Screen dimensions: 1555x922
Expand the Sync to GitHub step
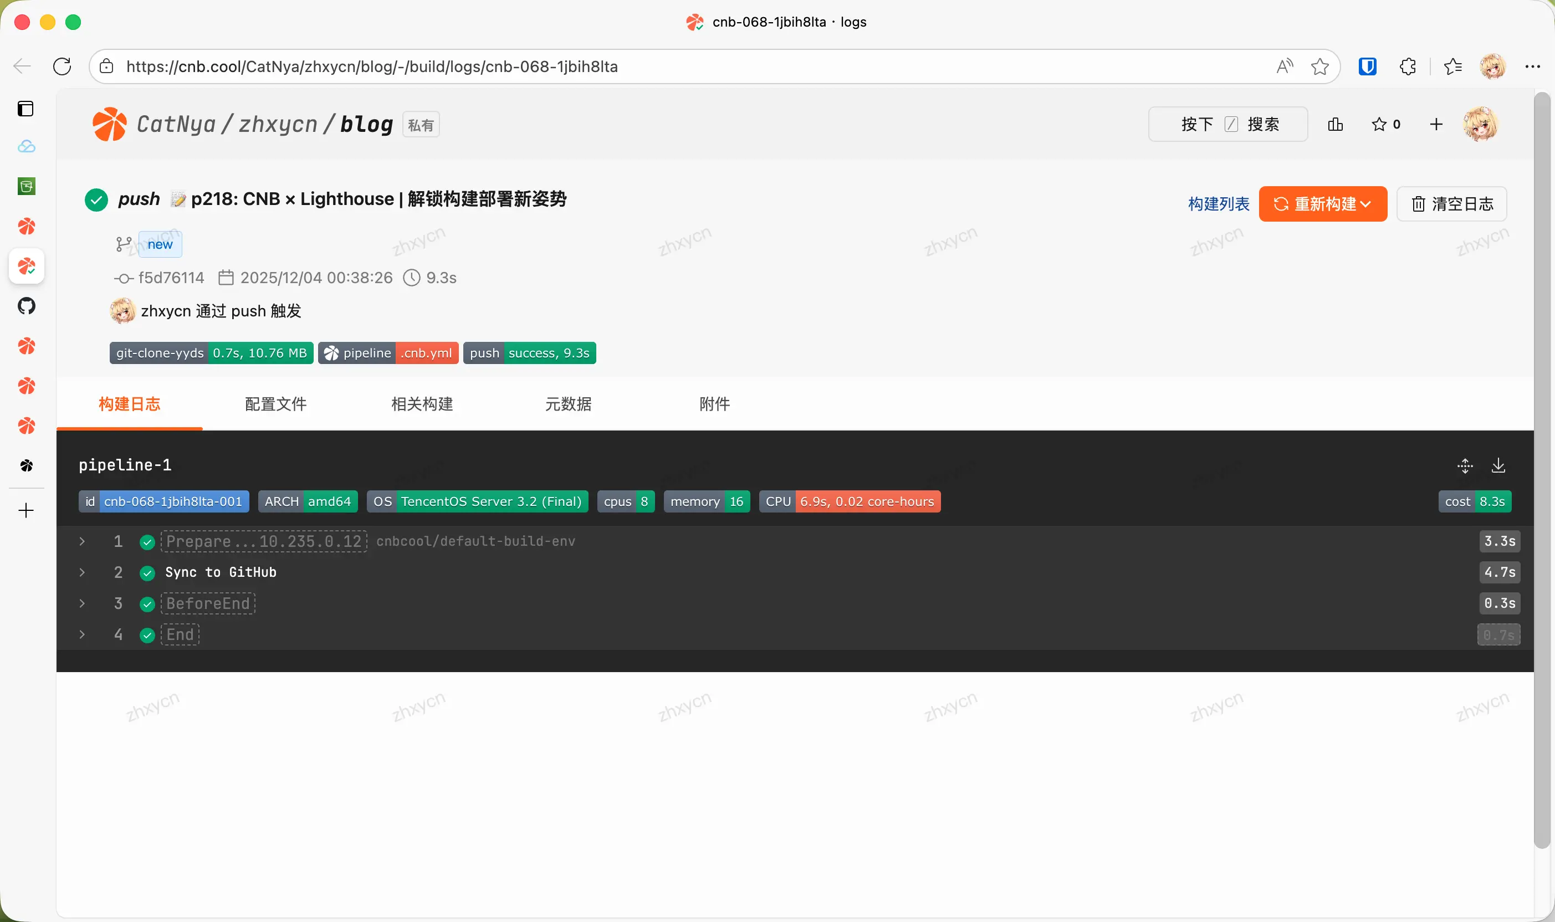82,572
